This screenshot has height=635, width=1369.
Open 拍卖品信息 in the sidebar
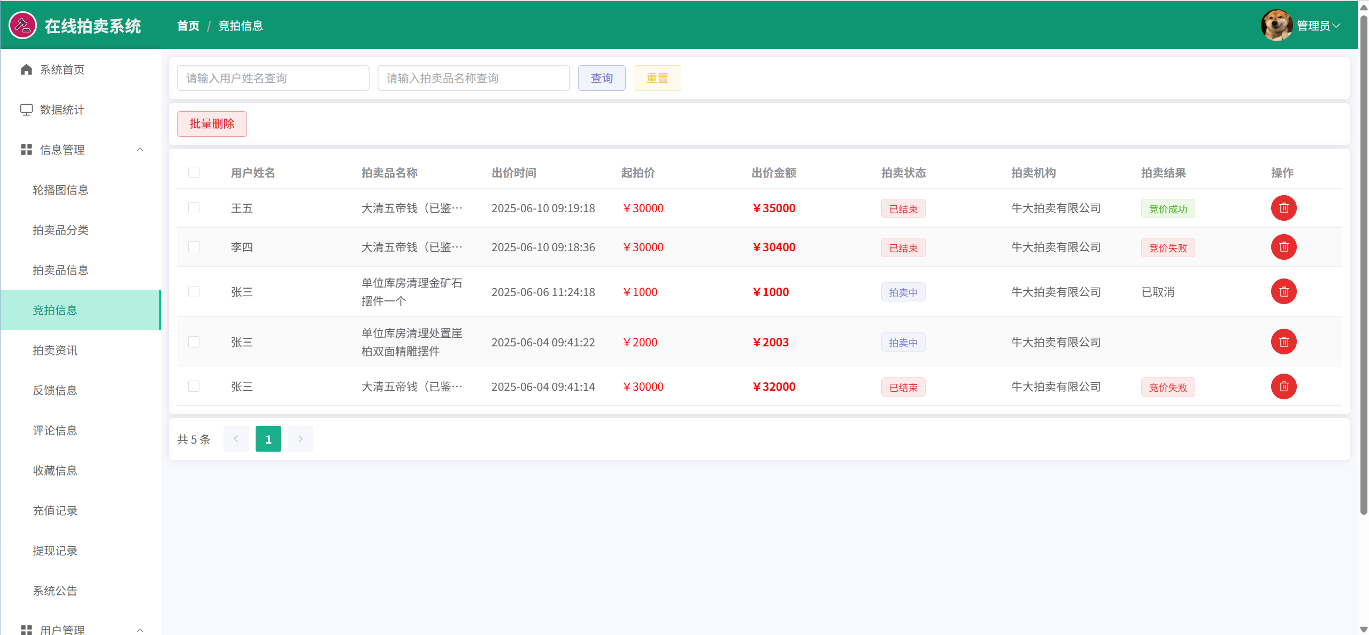click(60, 270)
